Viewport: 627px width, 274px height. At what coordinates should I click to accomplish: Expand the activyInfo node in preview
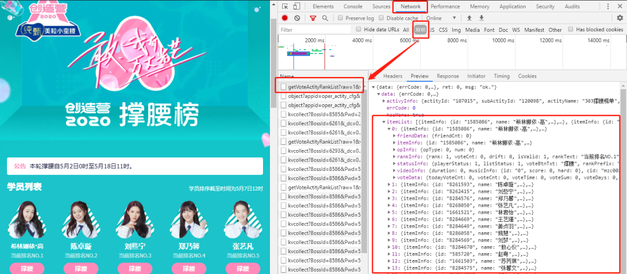pyautogui.click(x=384, y=101)
